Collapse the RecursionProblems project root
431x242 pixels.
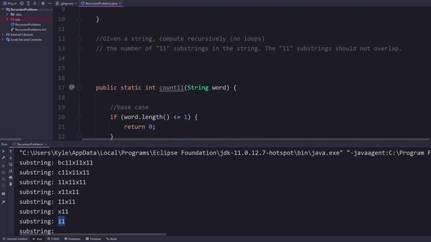[3, 9]
